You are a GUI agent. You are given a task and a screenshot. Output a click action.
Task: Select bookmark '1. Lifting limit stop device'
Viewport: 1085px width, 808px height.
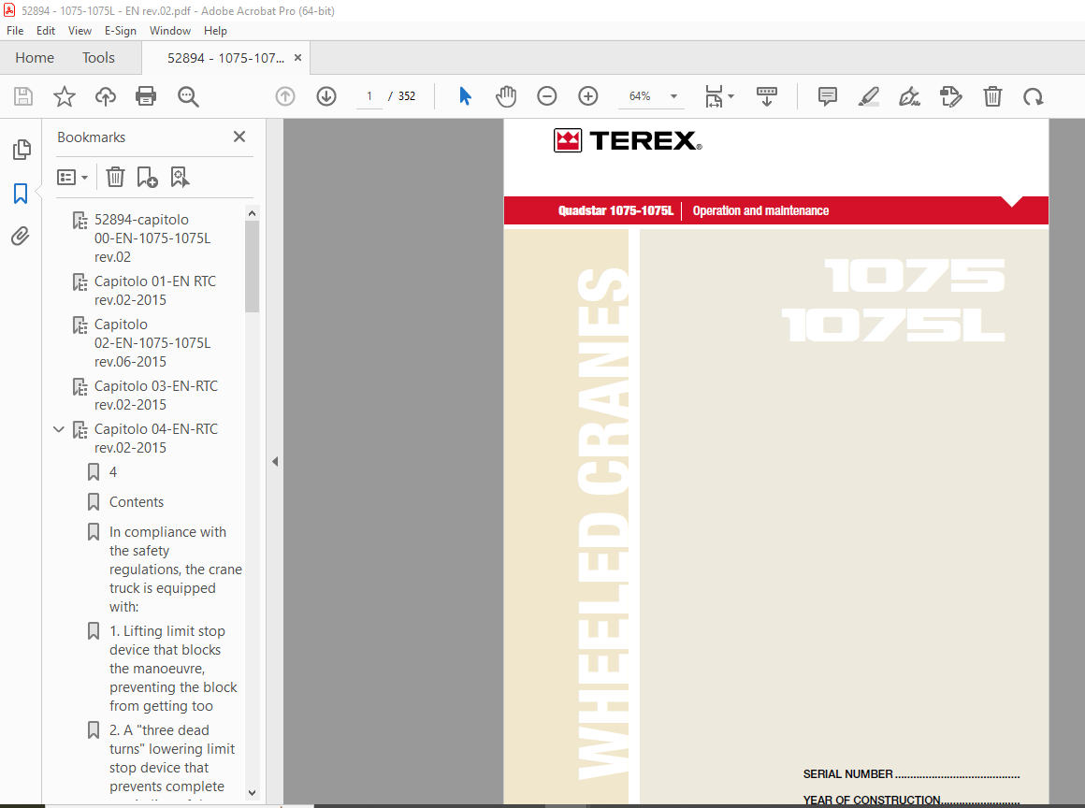click(x=173, y=669)
